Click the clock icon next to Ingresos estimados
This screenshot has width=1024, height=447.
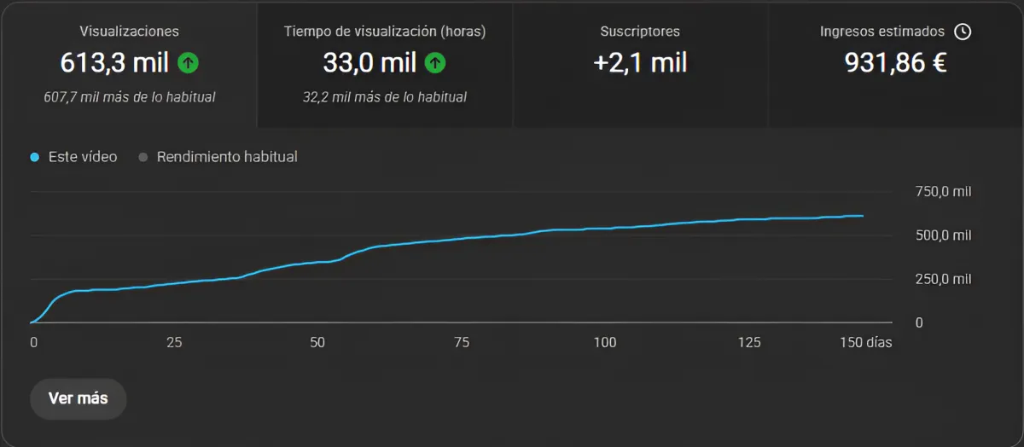[x=963, y=32]
